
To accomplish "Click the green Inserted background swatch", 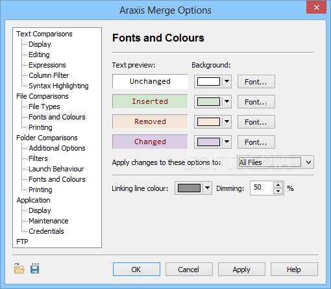I will (208, 101).
